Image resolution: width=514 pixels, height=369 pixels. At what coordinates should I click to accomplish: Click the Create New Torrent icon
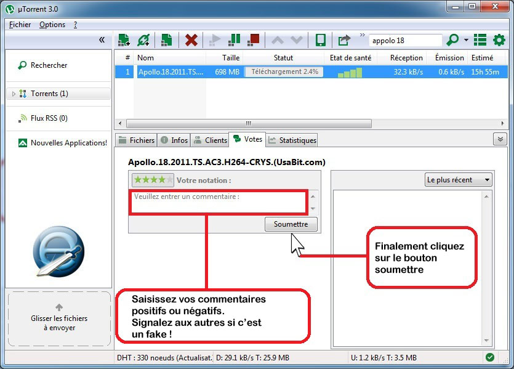(x=167, y=40)
